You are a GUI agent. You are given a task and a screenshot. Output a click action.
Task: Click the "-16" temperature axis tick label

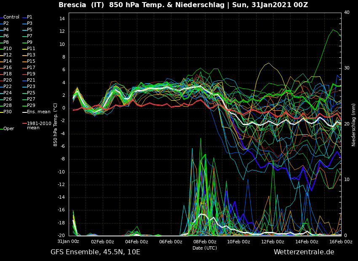61,210
